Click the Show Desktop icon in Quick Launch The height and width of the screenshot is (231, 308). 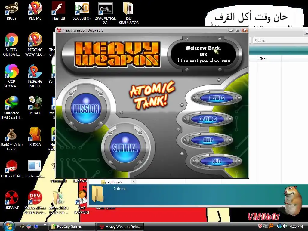[x=36, y=226]
